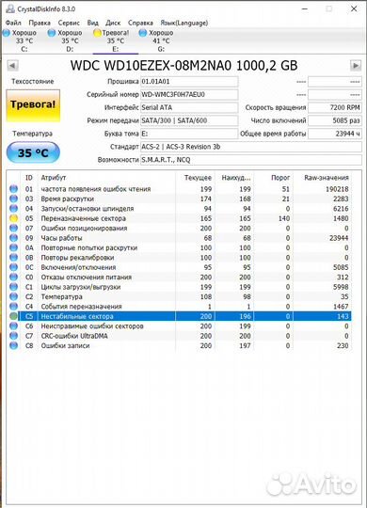Open the Диск menu
Screen dimensions: 367x508
tap(113, 23)
